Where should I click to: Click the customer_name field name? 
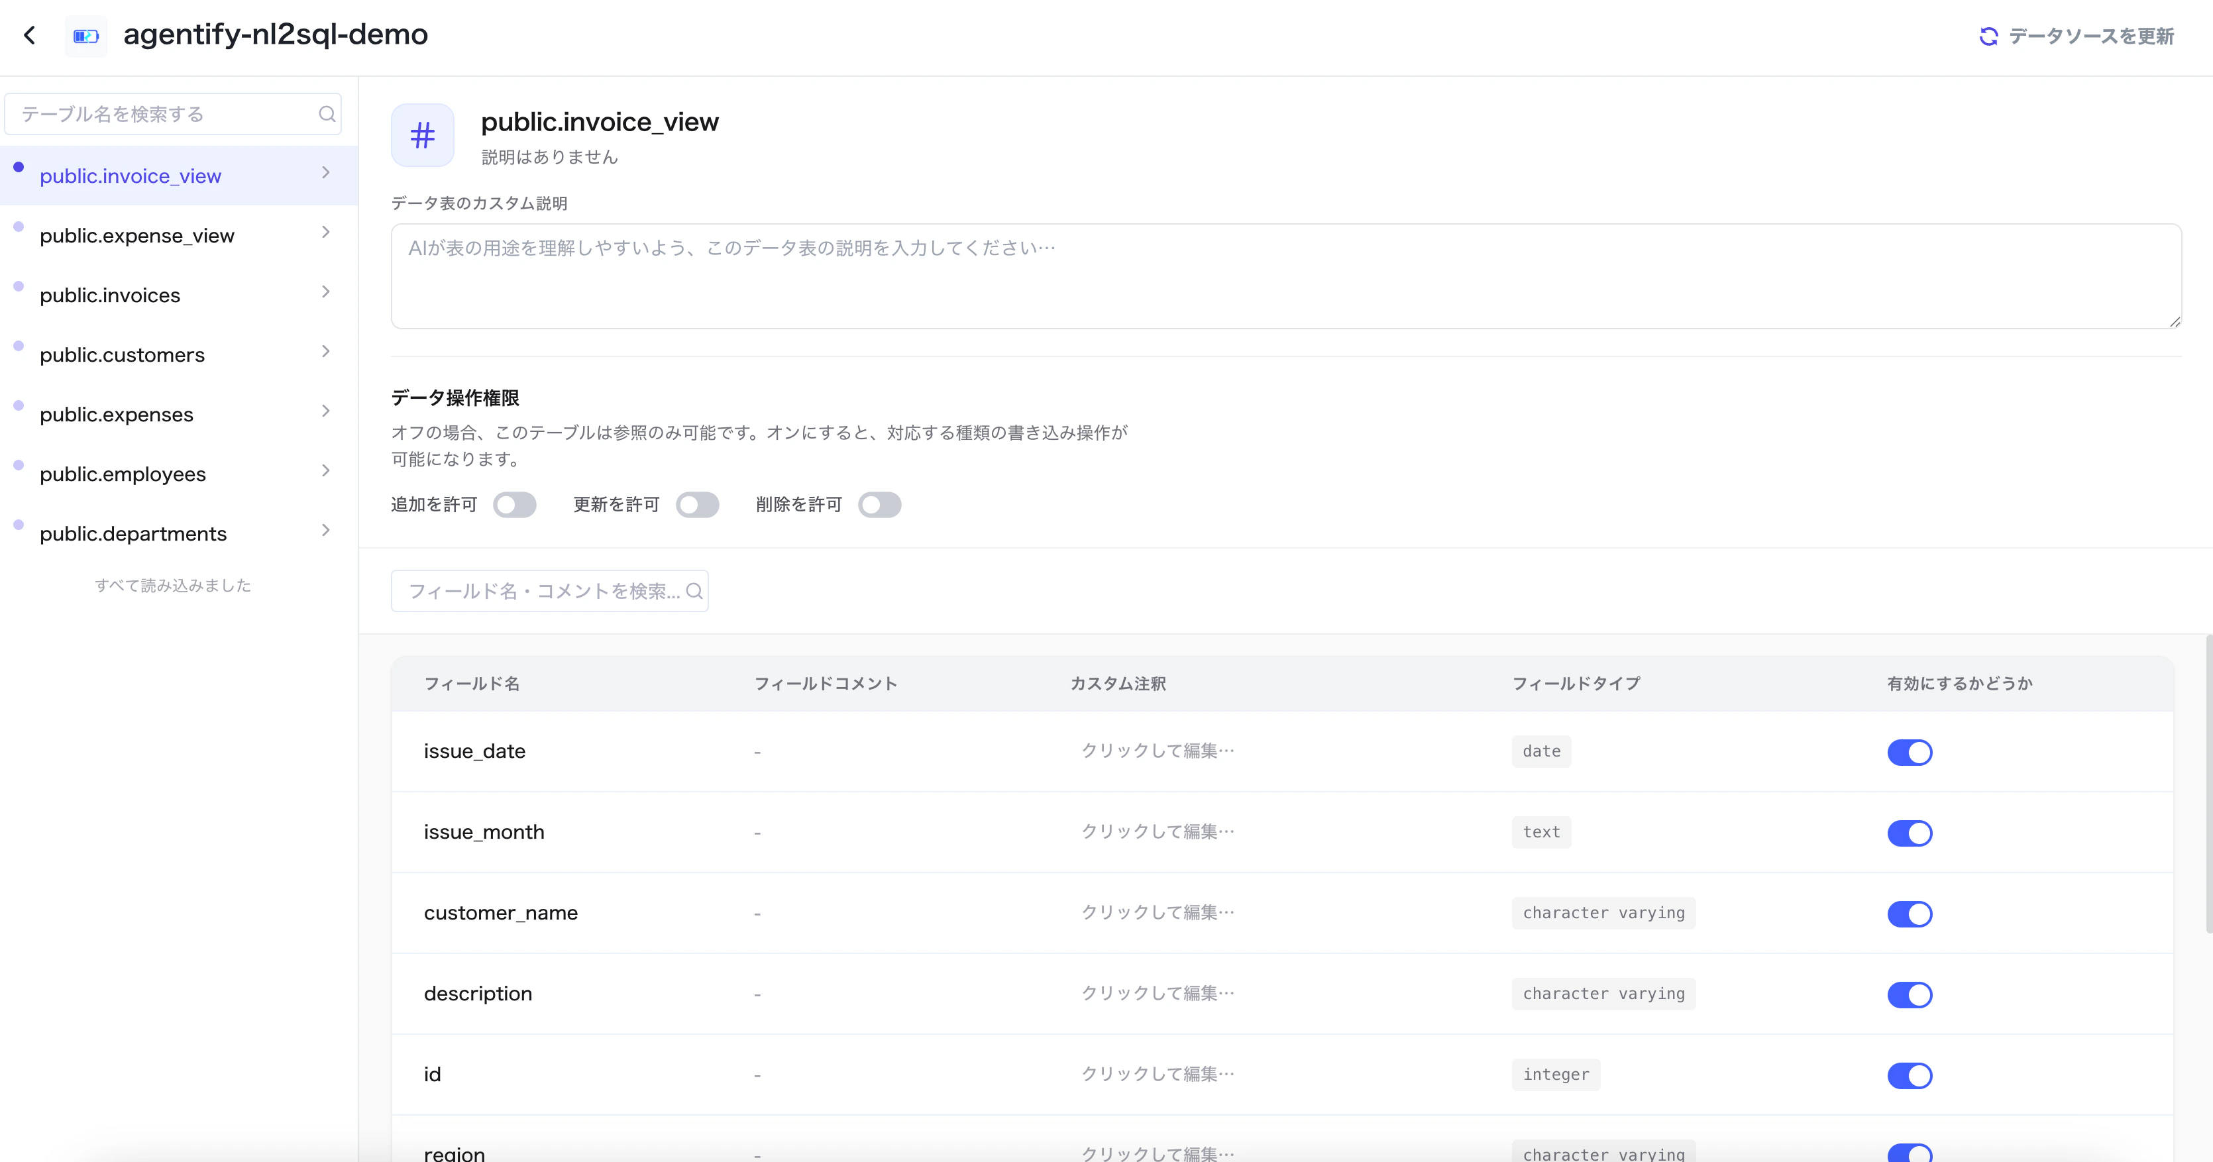click(501, 913)
